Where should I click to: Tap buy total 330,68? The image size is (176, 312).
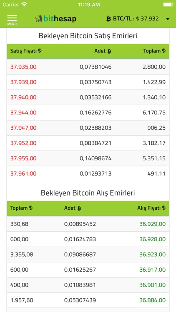tap(19, 224)
